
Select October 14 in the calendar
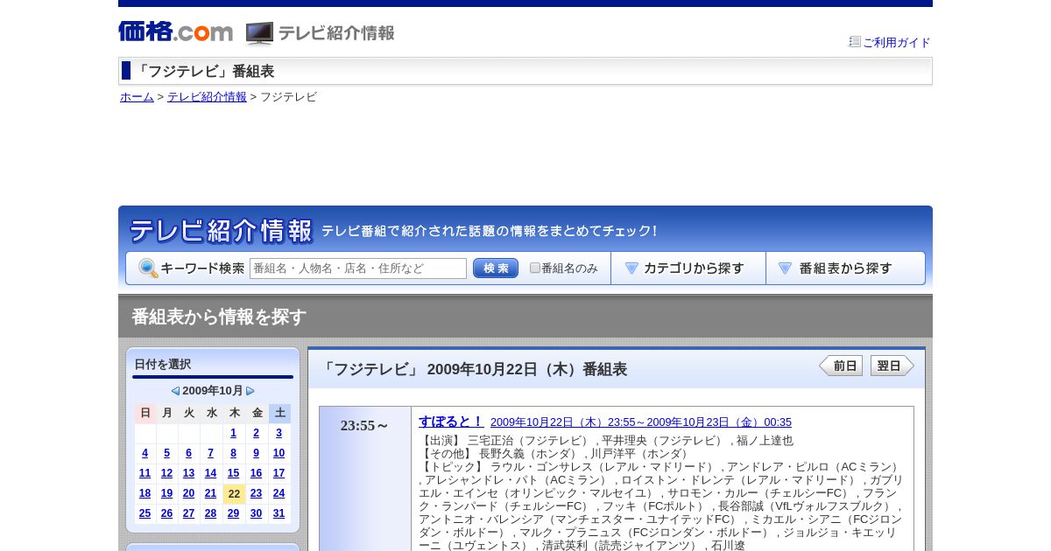tap(211, 473)
